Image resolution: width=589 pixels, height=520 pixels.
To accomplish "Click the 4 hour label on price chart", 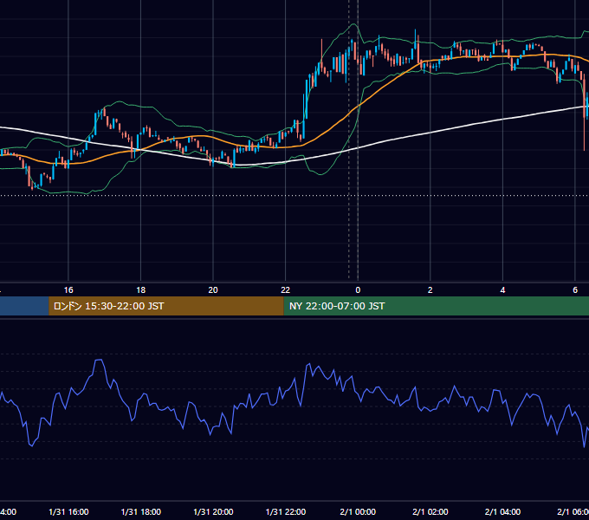I will coord(502,290).
